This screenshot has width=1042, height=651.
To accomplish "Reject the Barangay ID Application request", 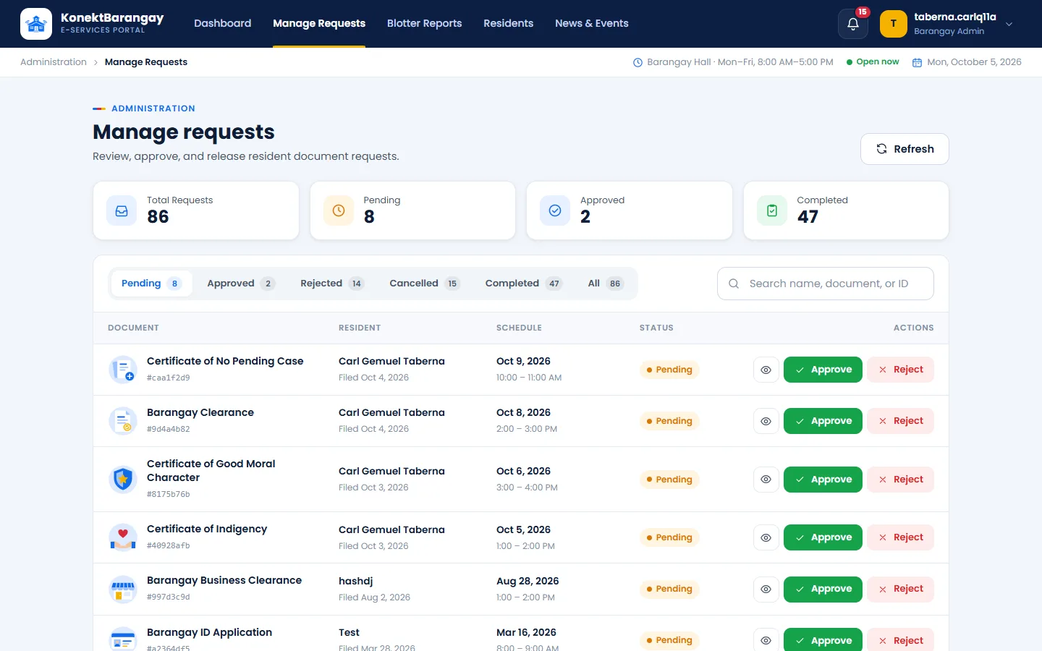I will point(901,640).
